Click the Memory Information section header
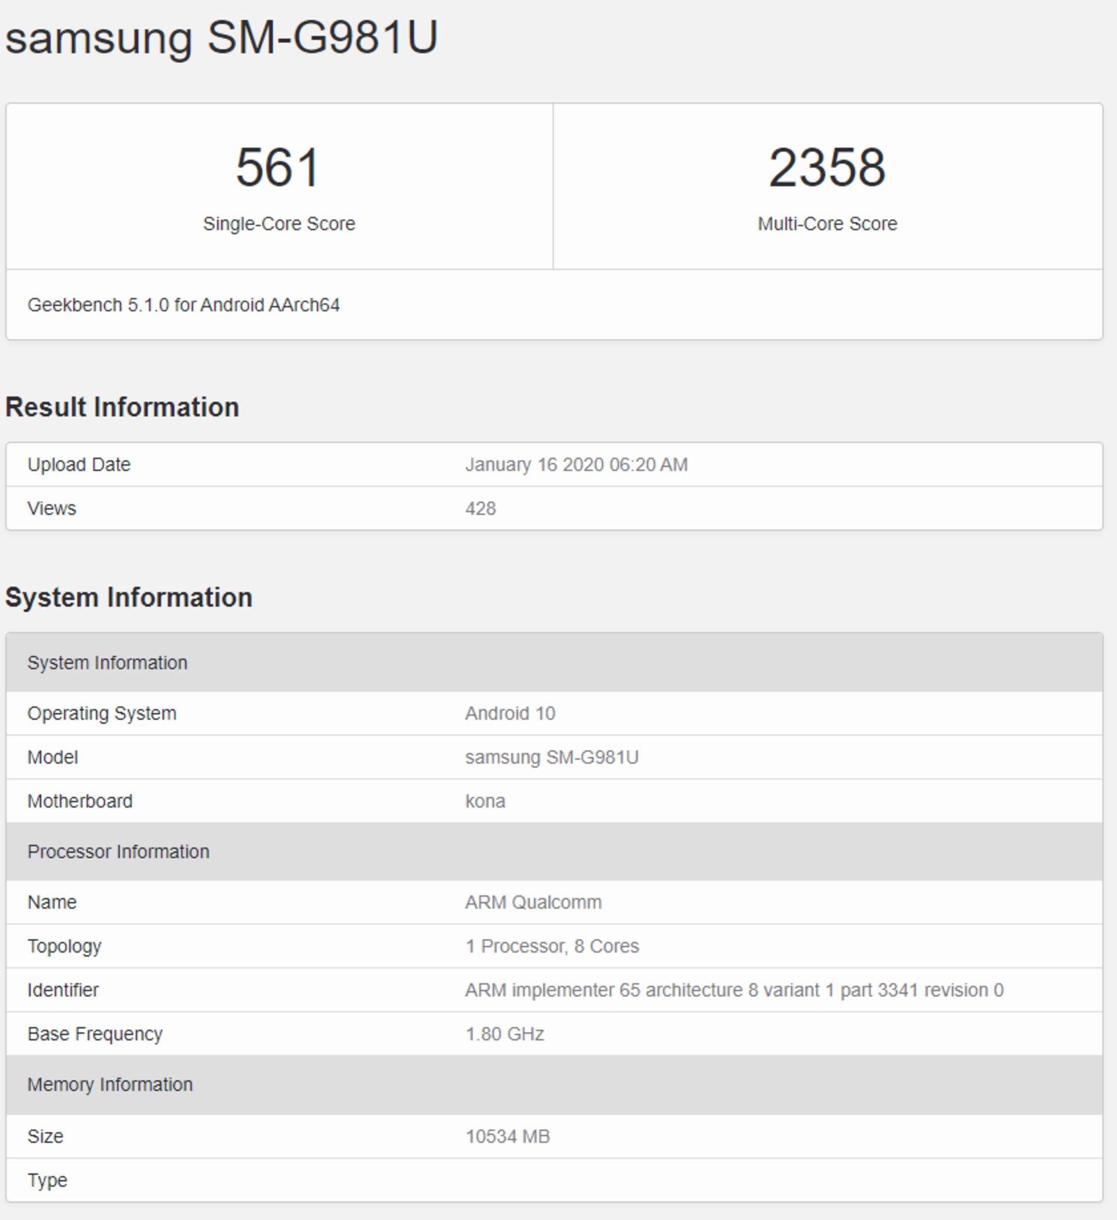The width and height of the screenshot is (1117, 1220). [110, 1083]
